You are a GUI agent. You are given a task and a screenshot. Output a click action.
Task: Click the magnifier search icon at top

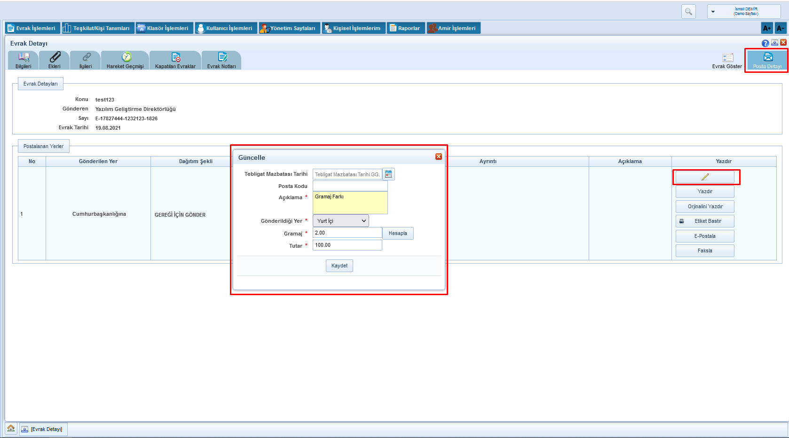coord(688,12)
